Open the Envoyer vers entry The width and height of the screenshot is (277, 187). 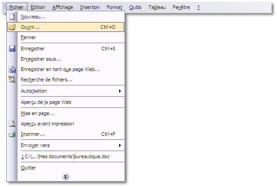[x=66, y=145]
